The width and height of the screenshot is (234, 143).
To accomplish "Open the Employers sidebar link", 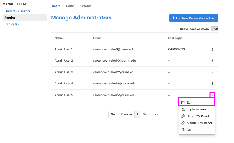I will (x=12, y=24).
